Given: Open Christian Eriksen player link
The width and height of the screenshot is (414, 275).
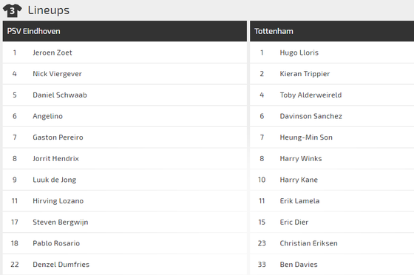Looking at the screenshot, I should pyautogui.click(x=309, y=243).
